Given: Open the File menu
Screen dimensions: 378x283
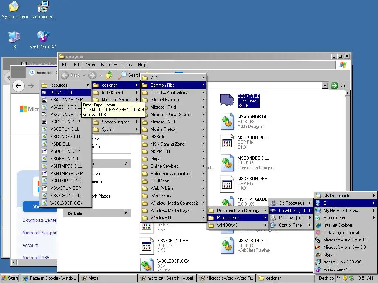Looking at the screenshot, I should [65, 65].
